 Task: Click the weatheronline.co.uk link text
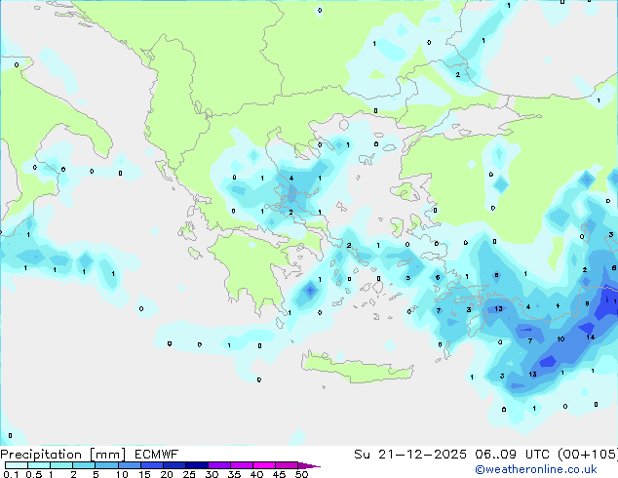pos(536,469)
